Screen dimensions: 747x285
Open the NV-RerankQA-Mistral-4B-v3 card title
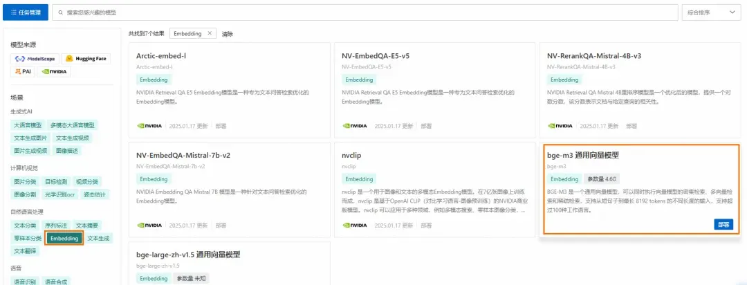594,56
